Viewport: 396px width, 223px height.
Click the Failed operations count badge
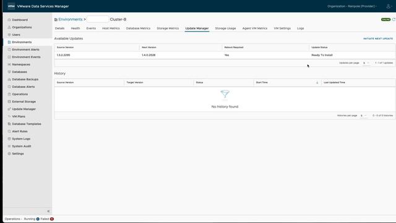tap(52, 219)
